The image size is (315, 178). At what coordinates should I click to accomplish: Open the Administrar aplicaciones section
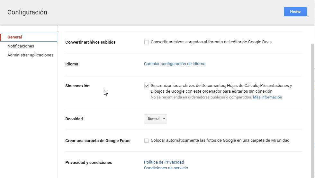(x=30, y=55)
